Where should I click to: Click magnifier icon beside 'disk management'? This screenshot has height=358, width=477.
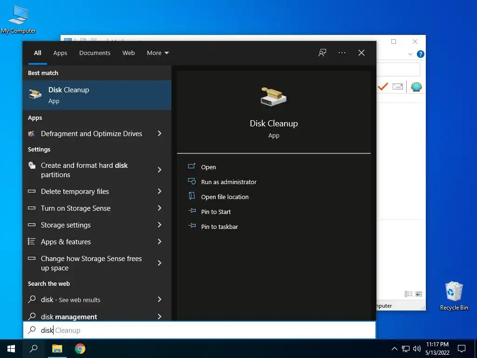tap(32, 317)
